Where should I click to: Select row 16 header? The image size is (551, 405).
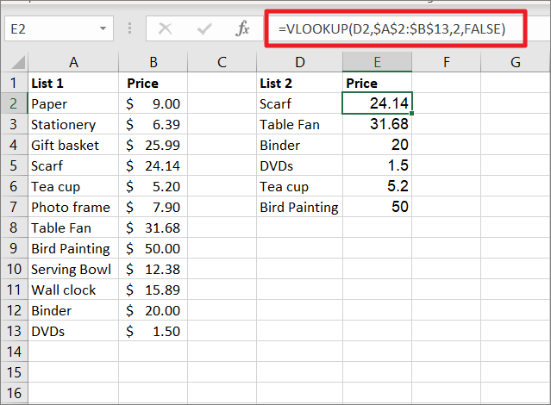point(14,393)
